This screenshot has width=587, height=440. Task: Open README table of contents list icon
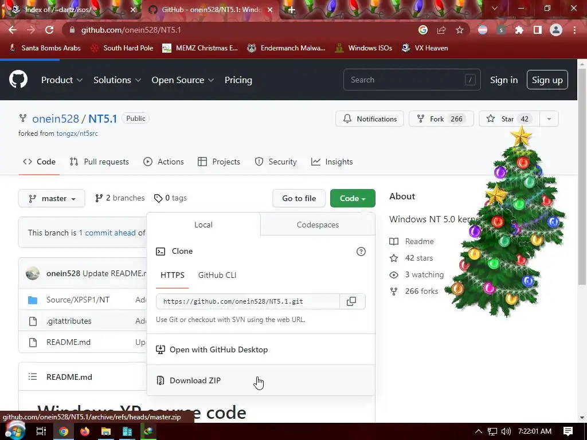(33, 377)
